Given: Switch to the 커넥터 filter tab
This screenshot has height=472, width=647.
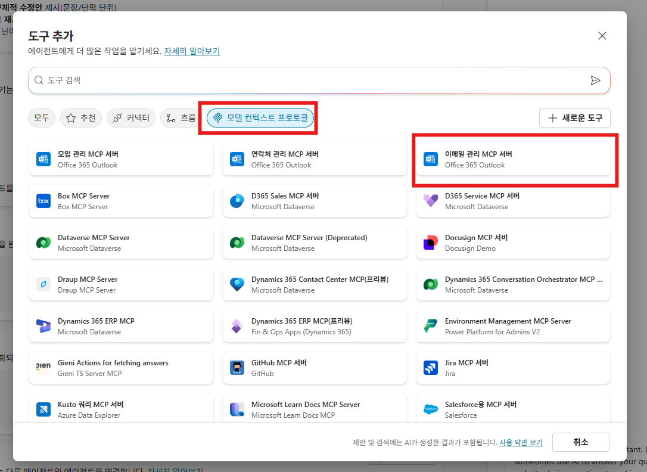Looking at the screenshot, I should pyautogui.click(x=131, y=118).
